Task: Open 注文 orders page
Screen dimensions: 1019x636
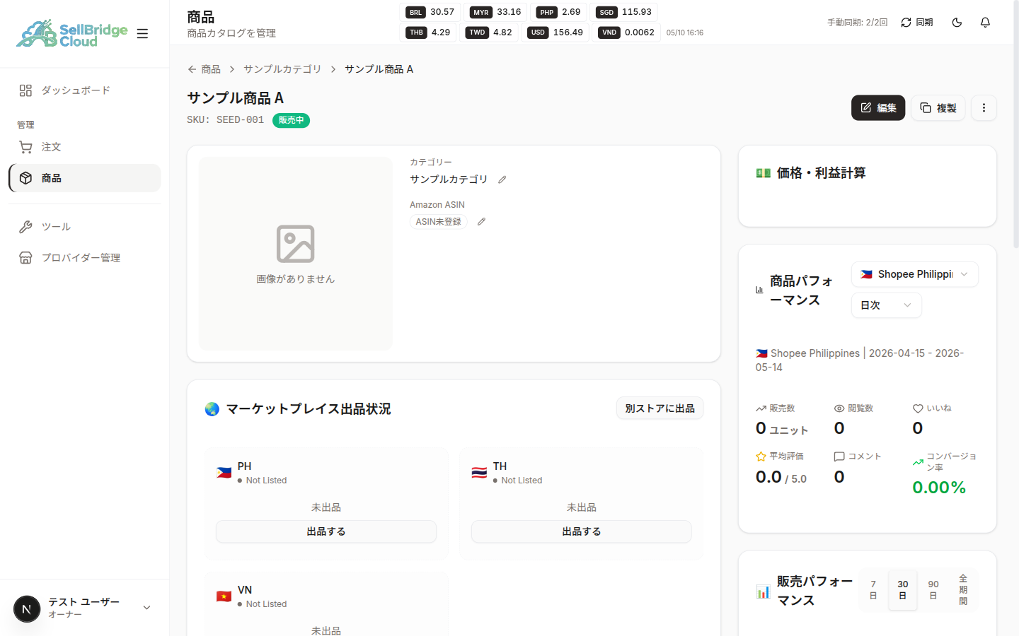Action: (x=84, y=147)
